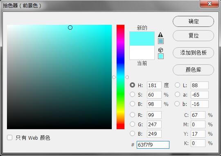
Task: Click the 拾色器 (前景色) title text
Action: (x=22, y=6)
